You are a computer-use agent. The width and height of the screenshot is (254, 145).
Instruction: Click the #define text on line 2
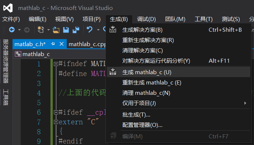pyautogui.click(x=73, y=74)
